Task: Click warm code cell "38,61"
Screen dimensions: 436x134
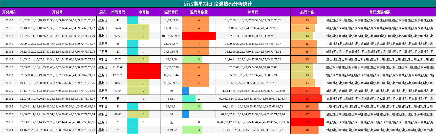Action: coord(171,99)
